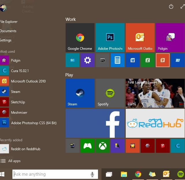The height and width of the screenshot is (180, 185).
Task: Open the blue tile next to PowerPoint
Action: (x=178, y=60)
